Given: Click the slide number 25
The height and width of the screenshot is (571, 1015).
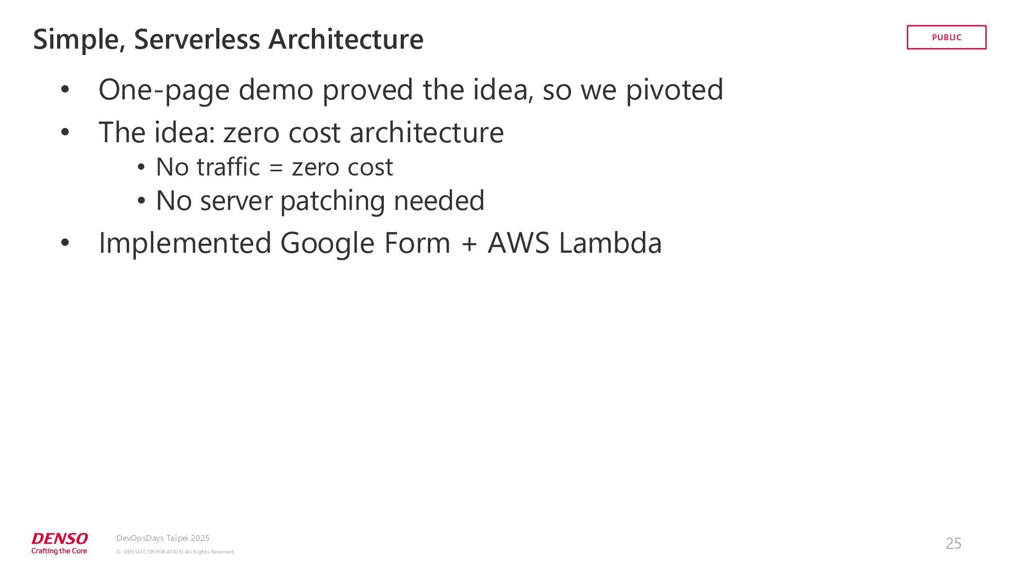Looking at the screenshot, I should 953,544.
